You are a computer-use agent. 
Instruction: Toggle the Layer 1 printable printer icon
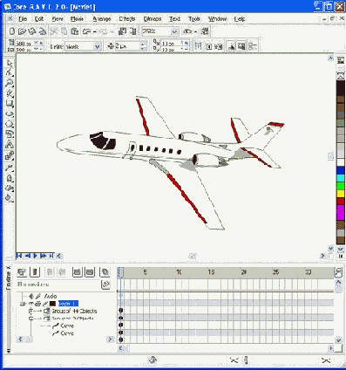(x=37, y=304)
